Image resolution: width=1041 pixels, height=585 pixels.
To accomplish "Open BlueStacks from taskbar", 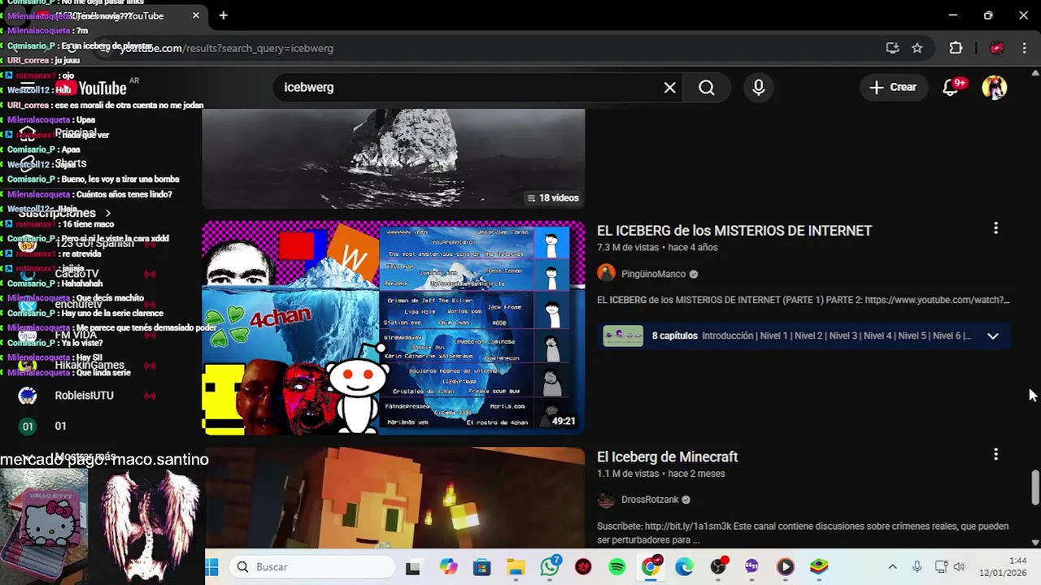I will (x=819, y=567).
